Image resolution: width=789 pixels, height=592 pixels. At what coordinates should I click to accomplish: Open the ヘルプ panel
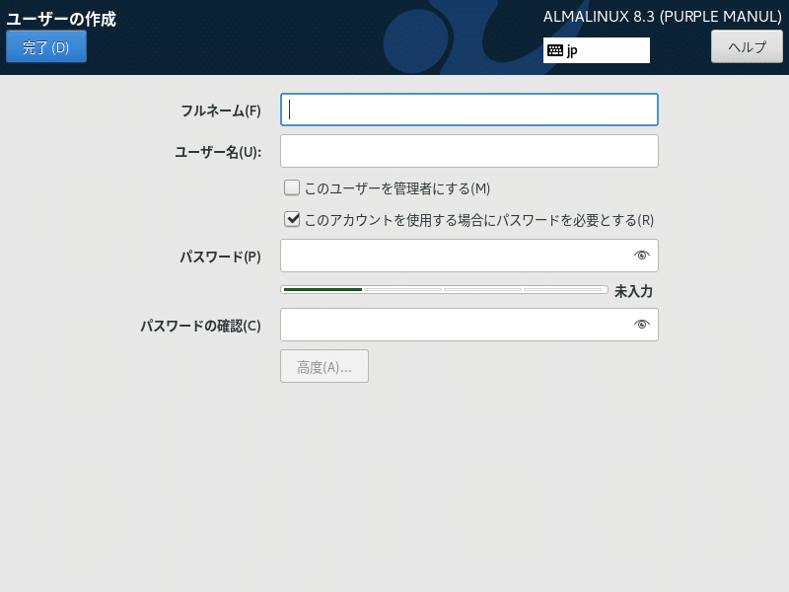[x=747, y=45]
